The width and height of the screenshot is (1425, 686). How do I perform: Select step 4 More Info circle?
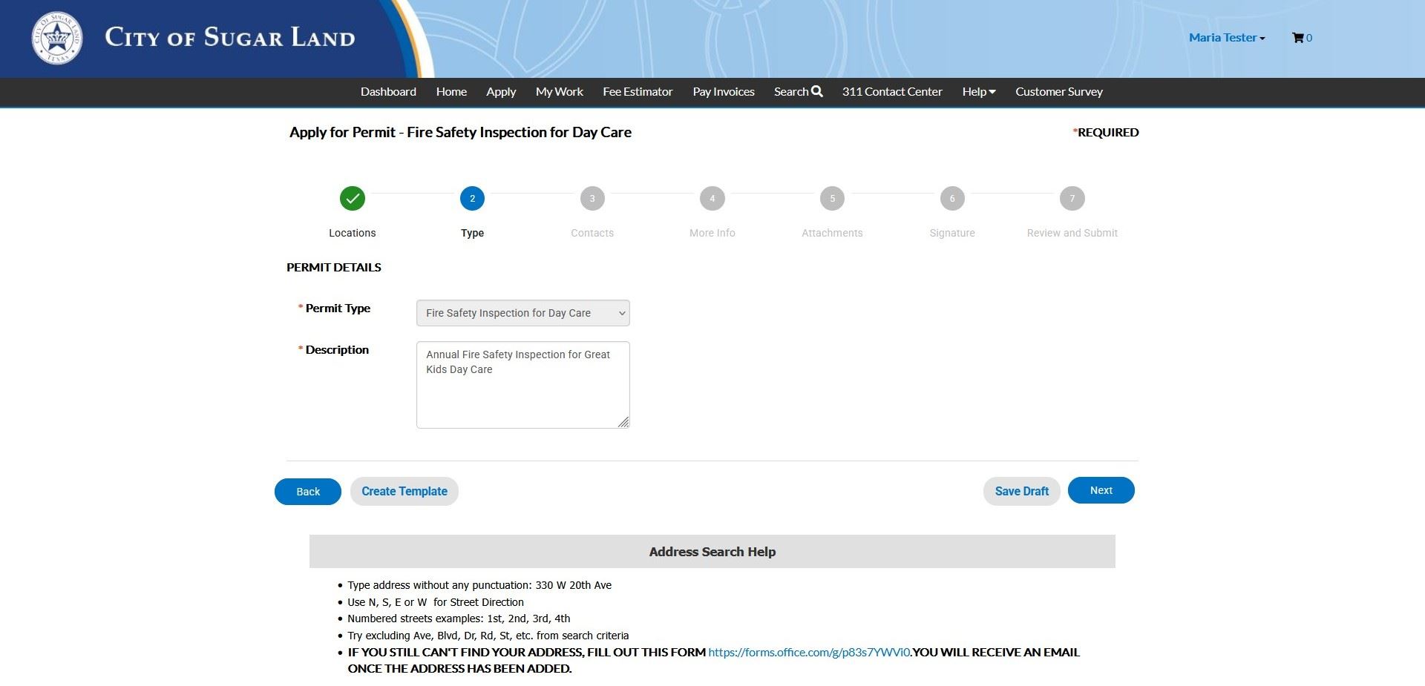(712, 198)
